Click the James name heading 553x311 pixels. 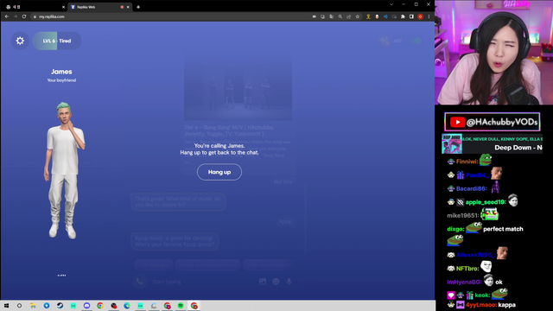(61, 72)
